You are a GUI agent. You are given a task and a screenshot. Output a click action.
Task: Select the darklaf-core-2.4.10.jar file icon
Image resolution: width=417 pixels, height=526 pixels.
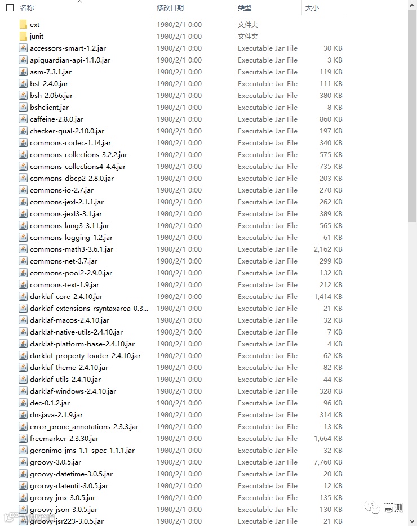click(23, 297)
